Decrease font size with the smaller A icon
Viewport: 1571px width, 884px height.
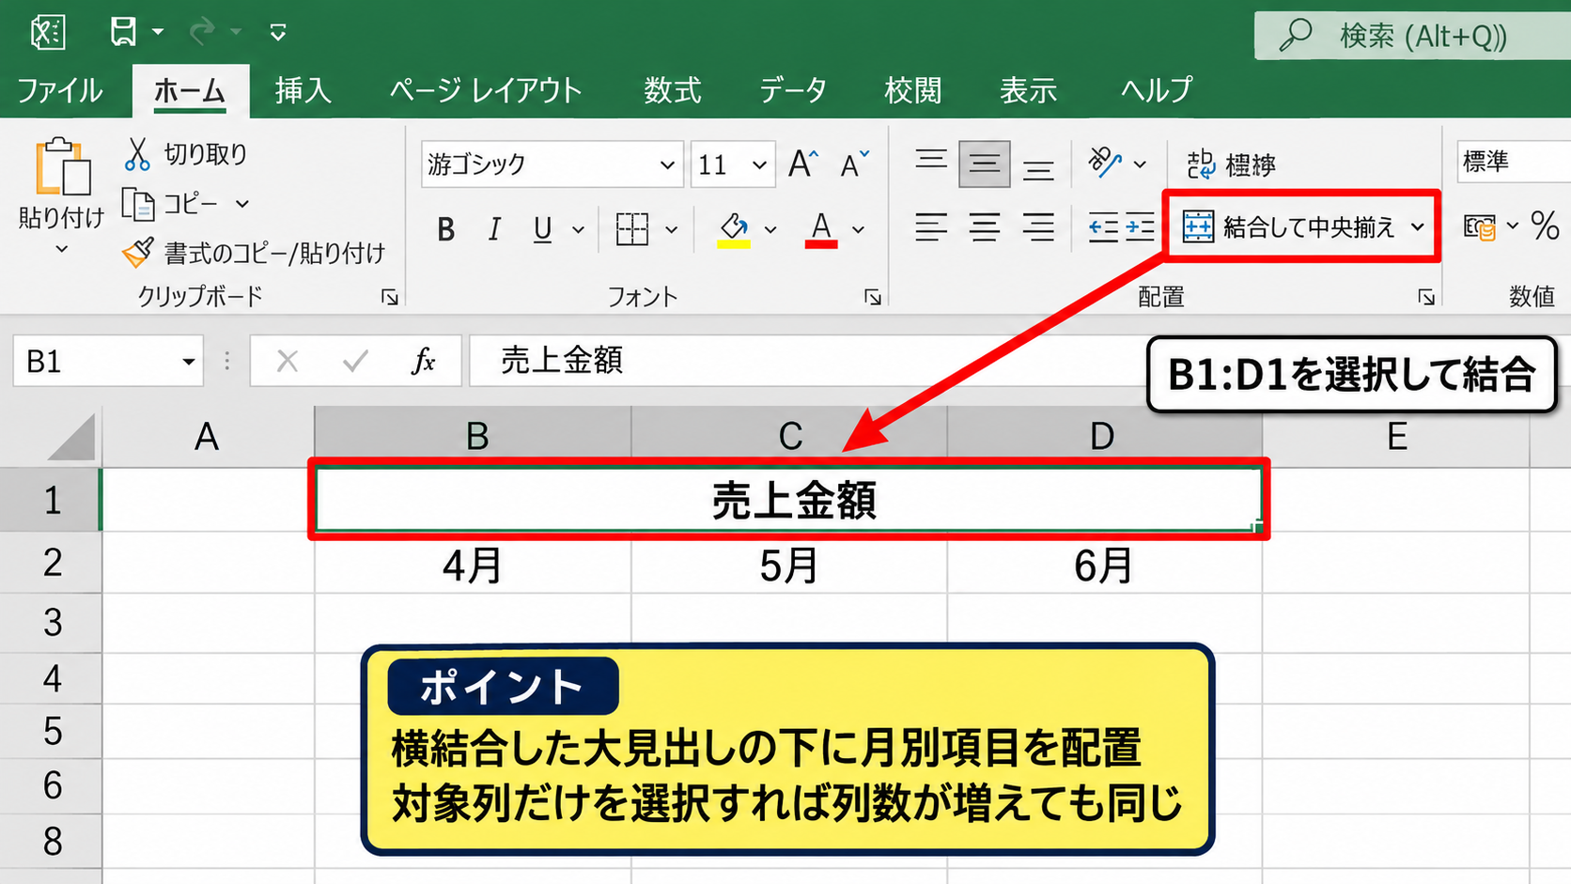tap(854, 164)
